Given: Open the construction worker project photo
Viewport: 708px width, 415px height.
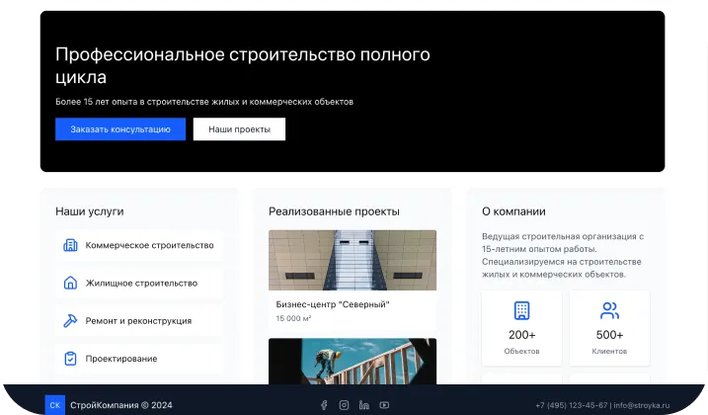Looking at the screenshot, I should click(x=352, y=362).
